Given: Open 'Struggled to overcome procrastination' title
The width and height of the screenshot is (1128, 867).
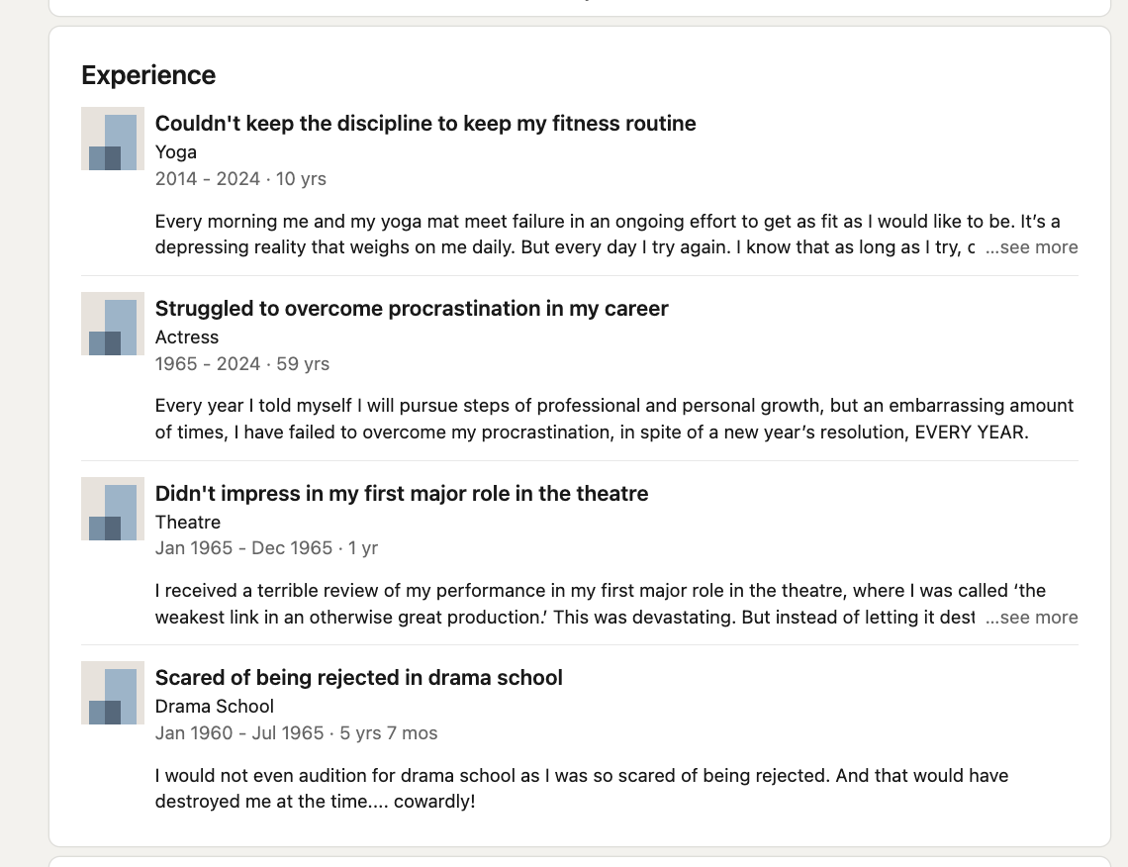Looking at the screenshot, I should tap(412, 309).
